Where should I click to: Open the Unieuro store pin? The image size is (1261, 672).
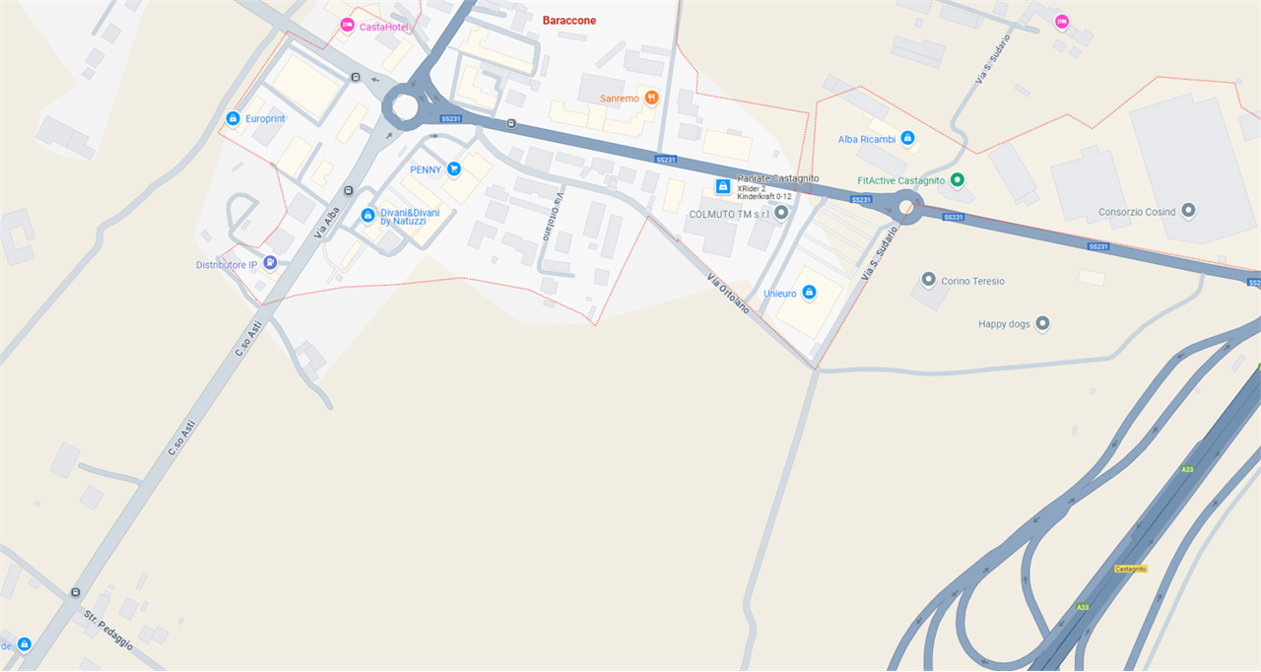click(x=809, y=293)
